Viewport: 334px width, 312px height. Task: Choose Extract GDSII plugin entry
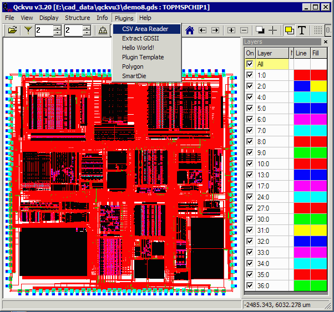click(147, 38)
